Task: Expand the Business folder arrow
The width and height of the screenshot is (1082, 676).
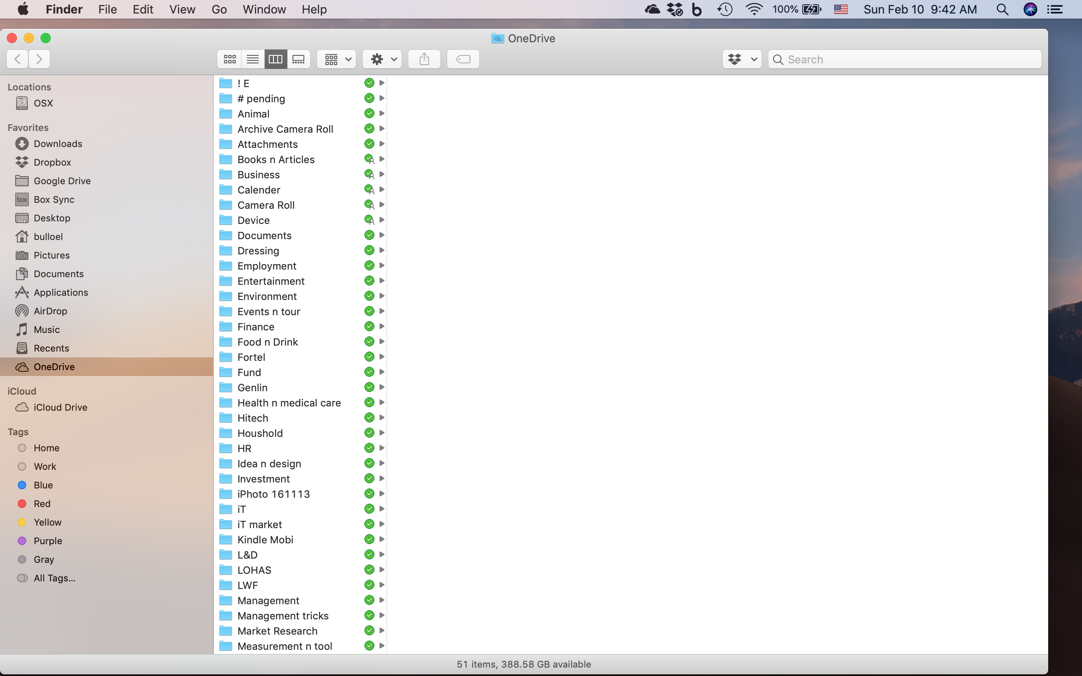Action: coord(382,174)
